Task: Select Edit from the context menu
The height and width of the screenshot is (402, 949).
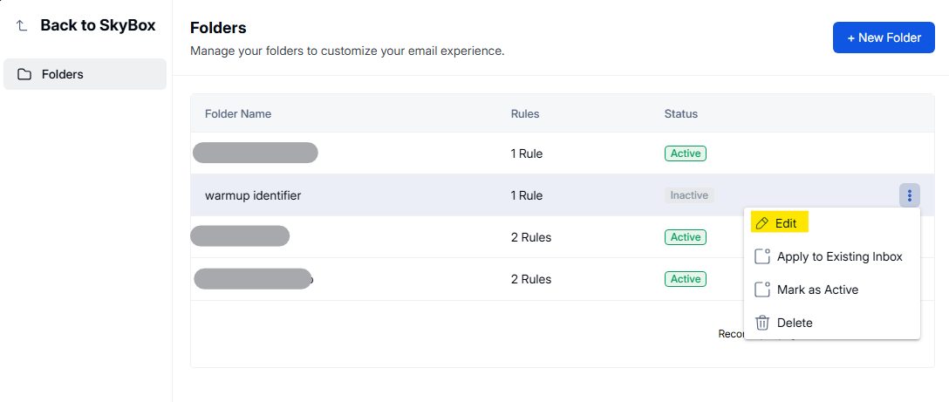Action: click(786, 223)
